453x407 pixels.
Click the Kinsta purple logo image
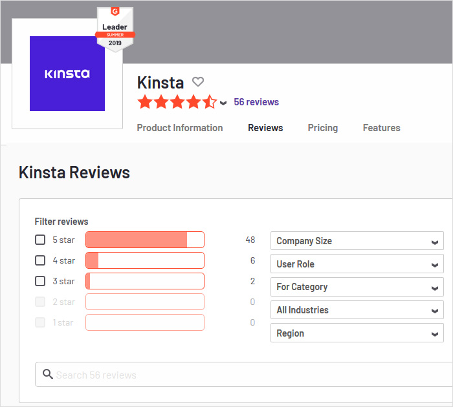(67, 74)
